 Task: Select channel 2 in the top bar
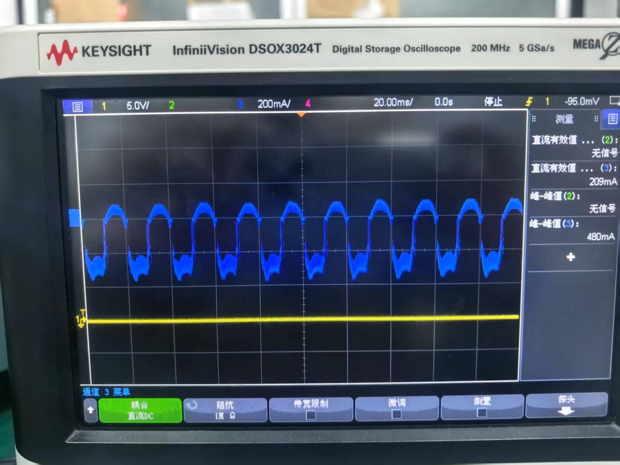coord(172,105)
